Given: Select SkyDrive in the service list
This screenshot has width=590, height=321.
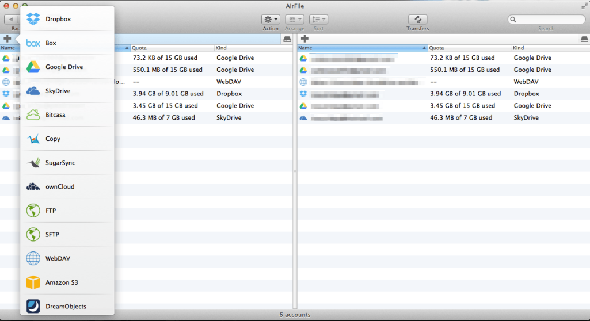Looking at the screenshot, I should pyautogui.click(x=67, y=91).
